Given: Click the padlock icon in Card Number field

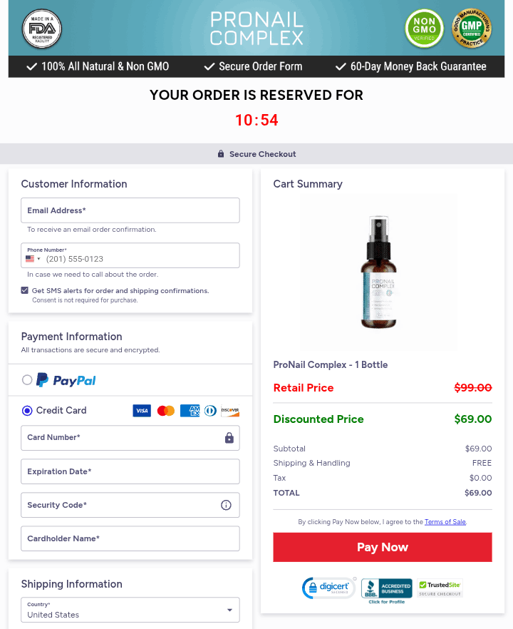Looking at the screenshot, I should (229, 438).
